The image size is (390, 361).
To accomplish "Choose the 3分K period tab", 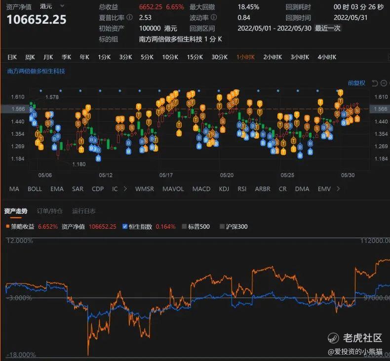I will point(125,57).
